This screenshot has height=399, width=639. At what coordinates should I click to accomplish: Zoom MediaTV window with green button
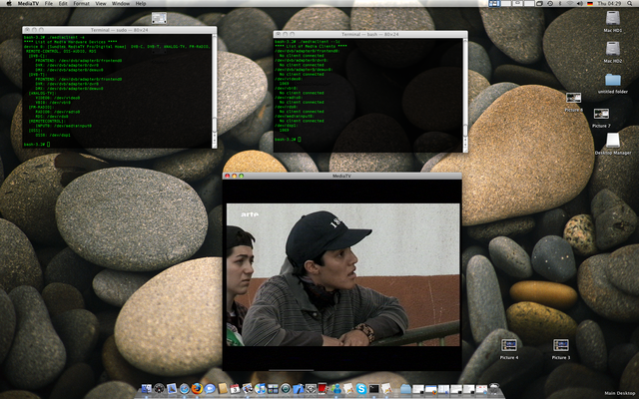point(242,176)
